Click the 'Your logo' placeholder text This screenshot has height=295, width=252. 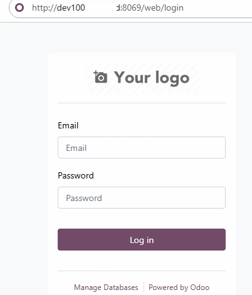[152, 78]
